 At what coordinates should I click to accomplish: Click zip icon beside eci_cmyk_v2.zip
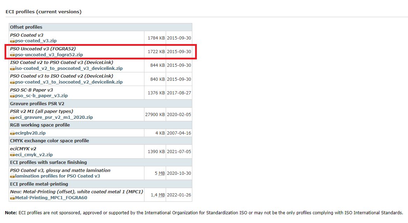[12, 155]
